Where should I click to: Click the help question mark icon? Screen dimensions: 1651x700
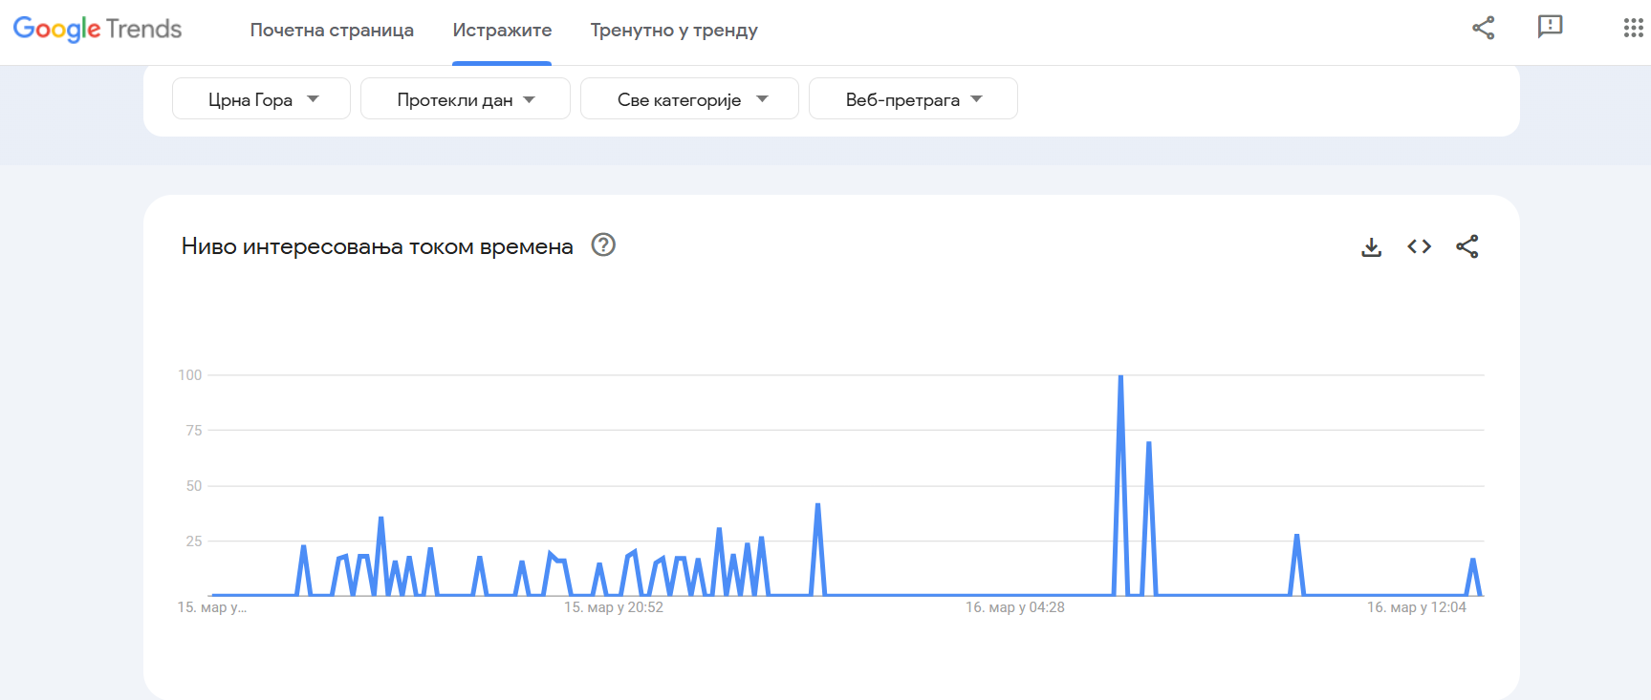pyautogui.click(x=603, y=245)
